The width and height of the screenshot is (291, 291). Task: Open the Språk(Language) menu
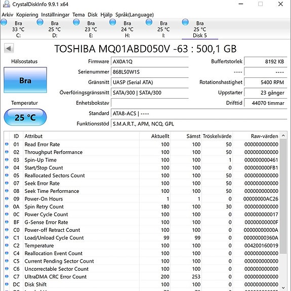pos(135,15)
